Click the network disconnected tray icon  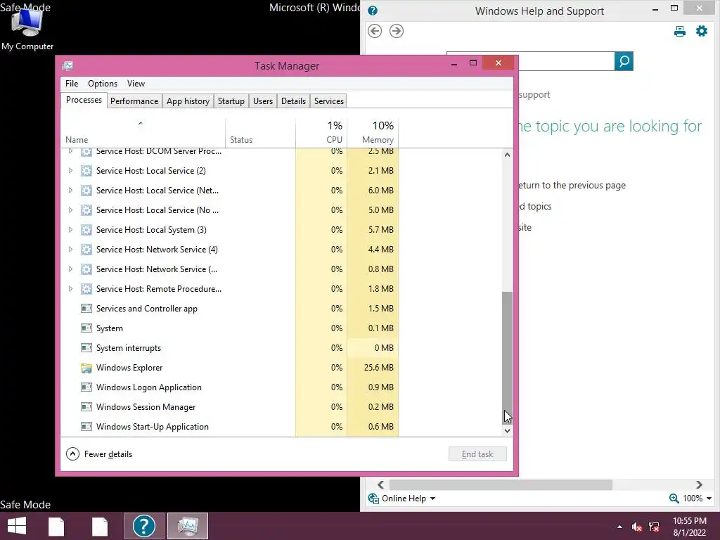pos(654,527)
